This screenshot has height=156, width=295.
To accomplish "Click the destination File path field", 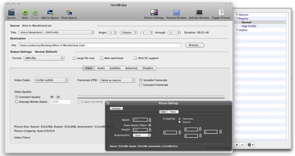I will point(99,45).
